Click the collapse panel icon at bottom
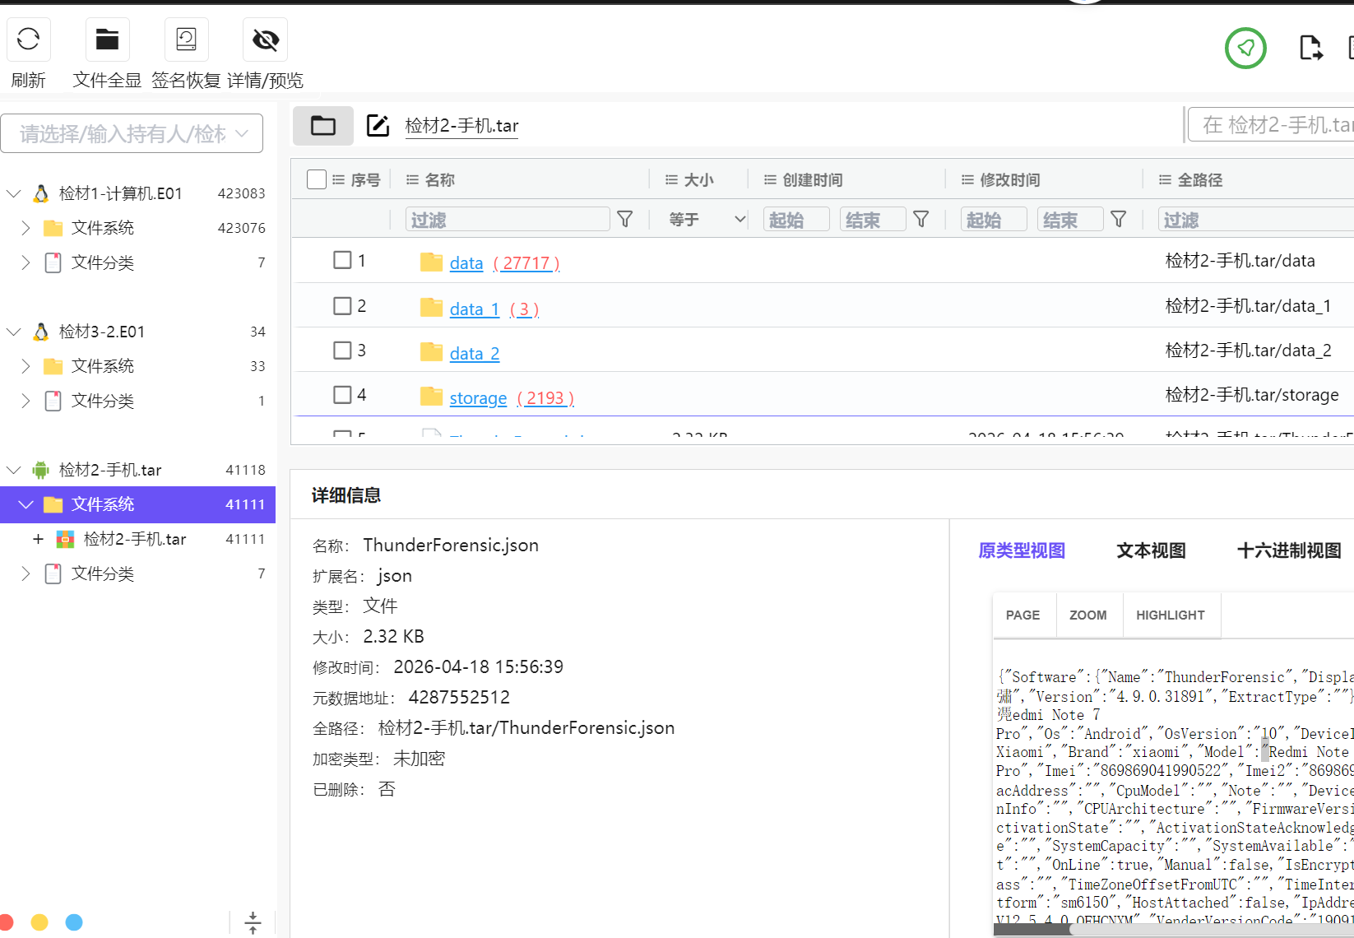 [253, 922]
